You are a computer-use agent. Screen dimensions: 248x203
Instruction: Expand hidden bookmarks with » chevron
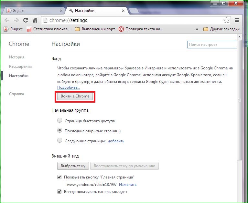tap(197, 29)
